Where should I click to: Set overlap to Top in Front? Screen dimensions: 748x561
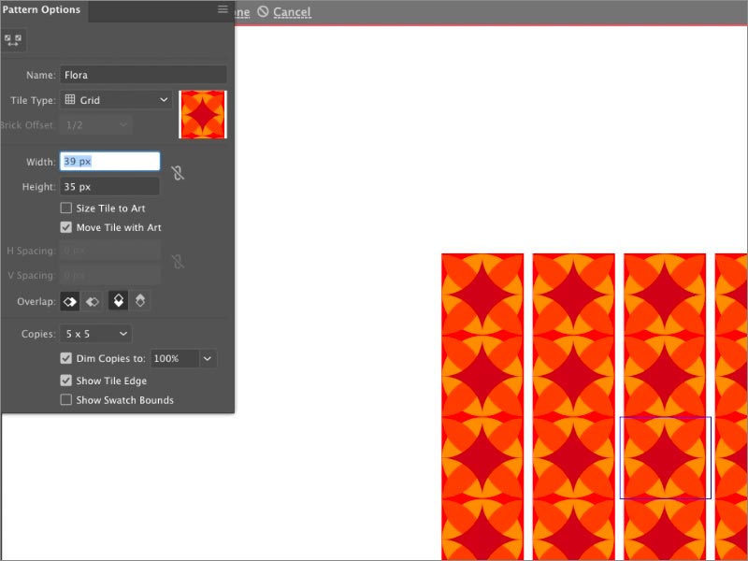(119, 301)
